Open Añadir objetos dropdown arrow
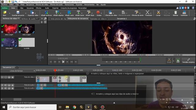The width and height of the screenshot is (196, 110). tap(61, 13)
